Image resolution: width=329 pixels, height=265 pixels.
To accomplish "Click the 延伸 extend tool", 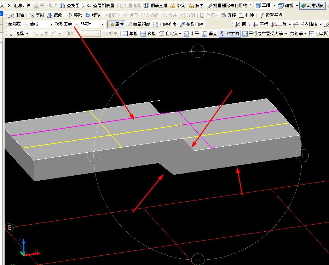I will pyautogui.click(x=113, y=15).
